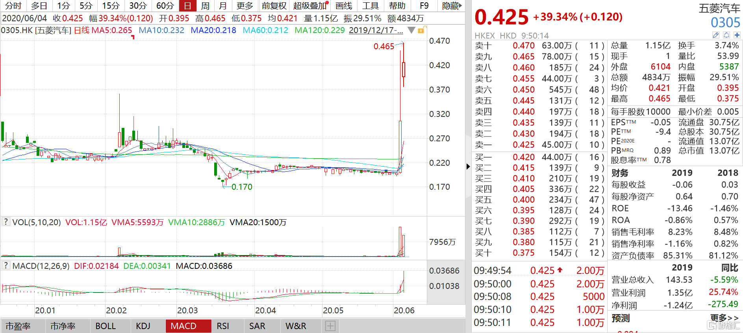The width and height of the screenshot is (743, 333).
Task: Click the 卖十 0.470 ask row
Action: [x=539, y=46]
